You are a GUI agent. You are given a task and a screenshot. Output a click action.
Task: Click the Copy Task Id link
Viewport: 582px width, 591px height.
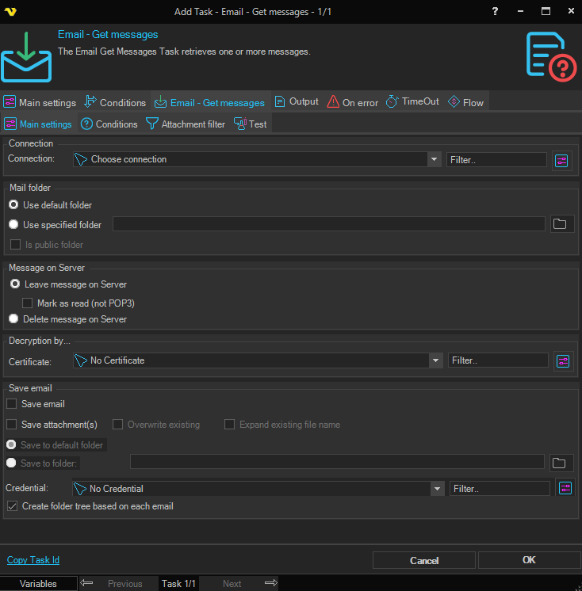point(33,560)
